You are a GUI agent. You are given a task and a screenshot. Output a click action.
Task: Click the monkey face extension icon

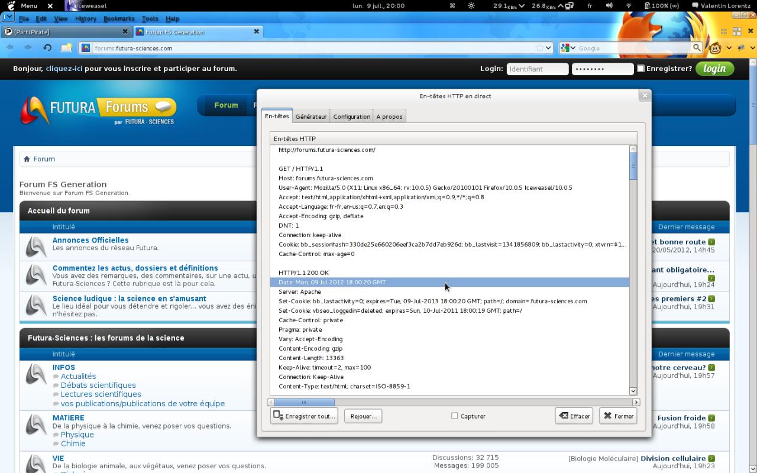click(715, 48)
